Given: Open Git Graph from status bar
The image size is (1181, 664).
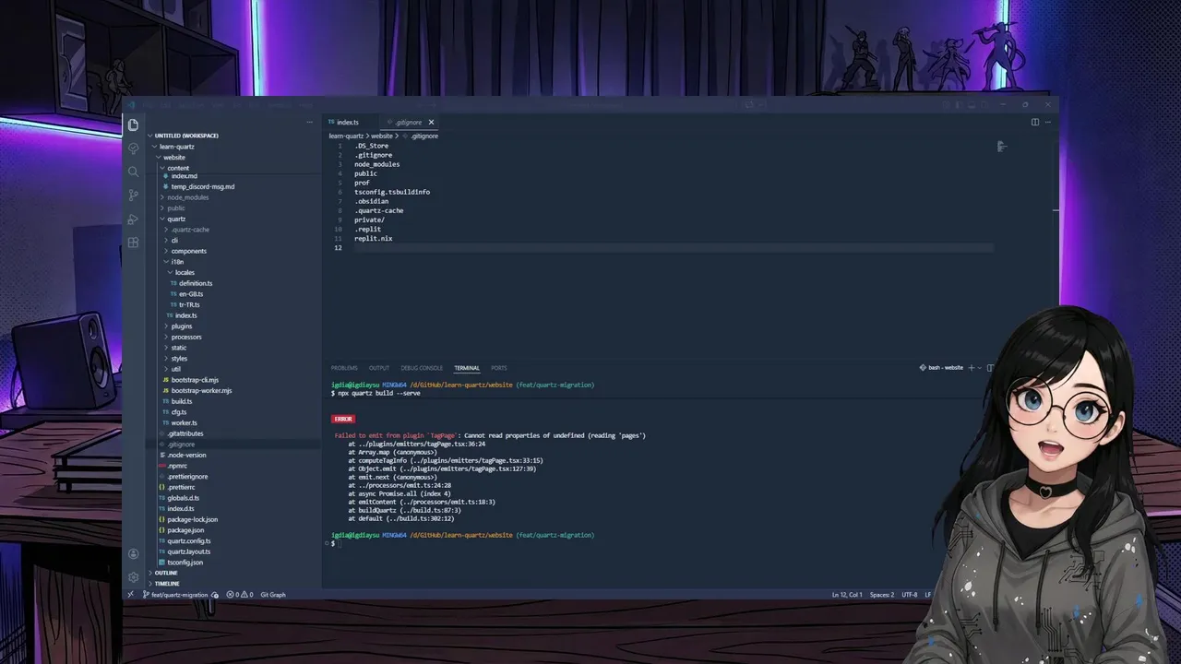Looking at the screenshot, I should 273,595.
